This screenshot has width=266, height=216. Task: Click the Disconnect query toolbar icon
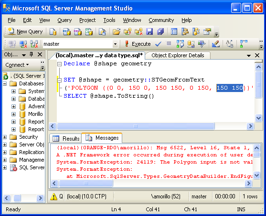click(x=23, y=44)
